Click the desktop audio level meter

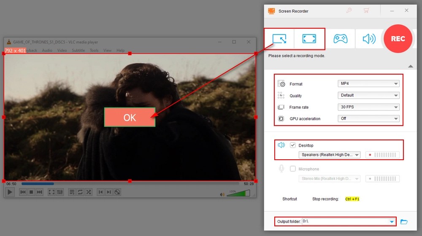click(x=382, y=155)
